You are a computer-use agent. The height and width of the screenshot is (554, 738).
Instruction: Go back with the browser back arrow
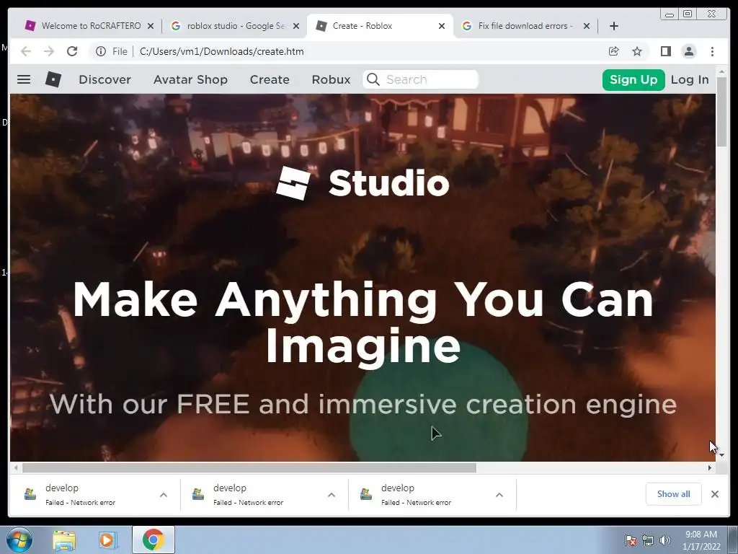26,51
